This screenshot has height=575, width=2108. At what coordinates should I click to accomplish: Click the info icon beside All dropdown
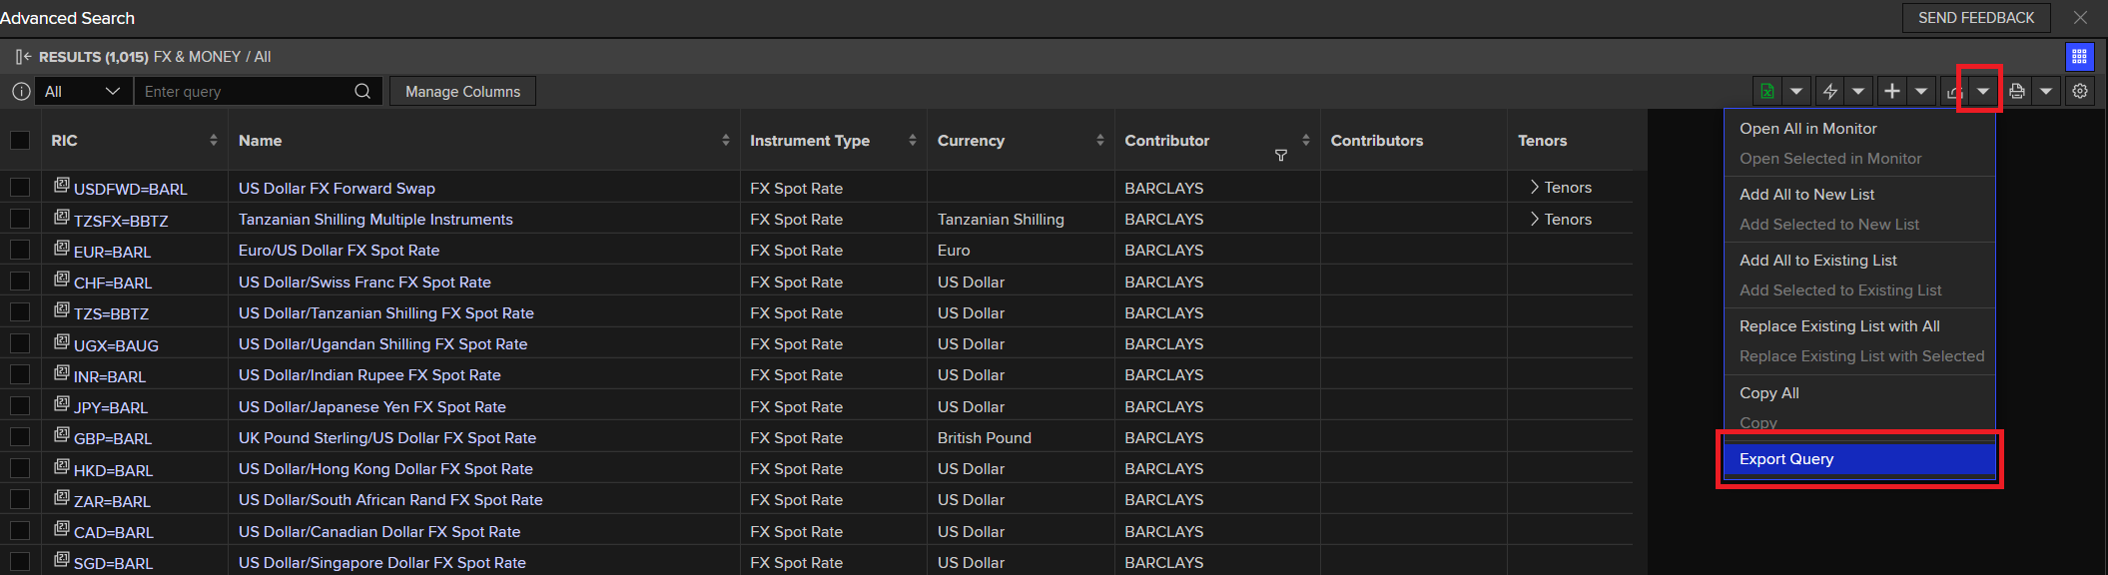click(21, 91)
